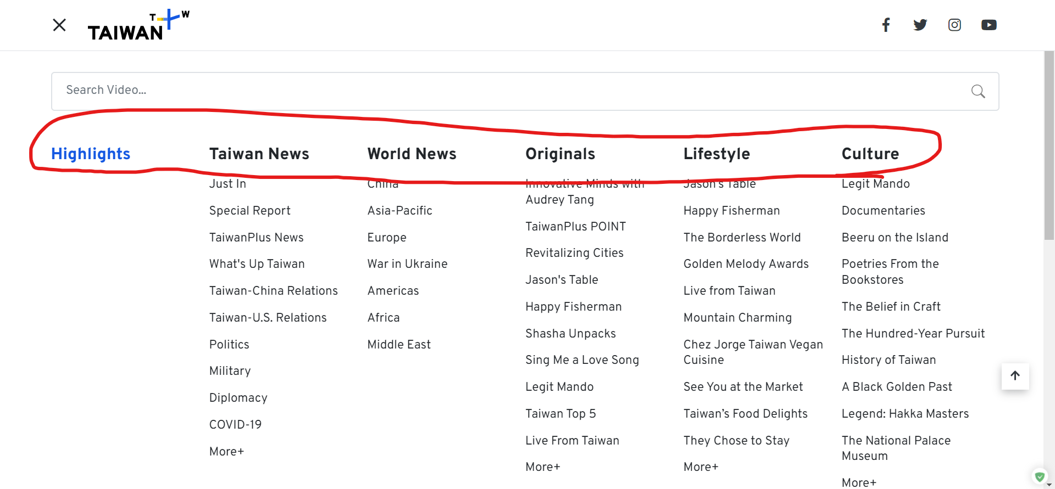Open the TaiwanPlus Twitter profile
The image size is (1055, 489).
(x=920, y=25)
